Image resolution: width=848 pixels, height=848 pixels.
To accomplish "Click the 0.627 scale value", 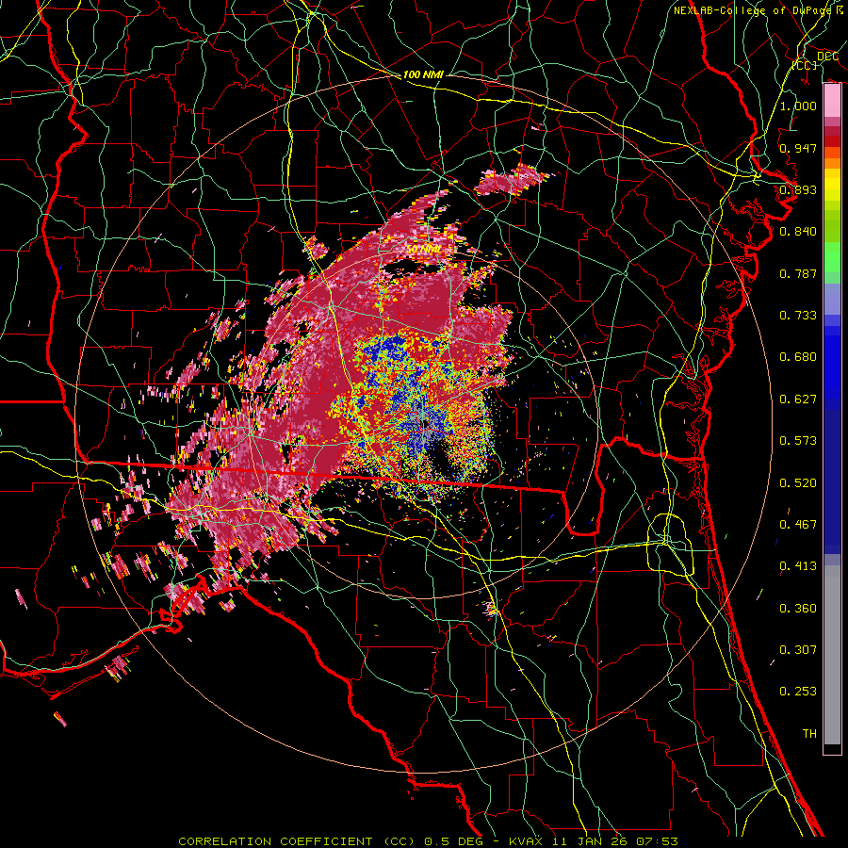I will click(798, 400).
